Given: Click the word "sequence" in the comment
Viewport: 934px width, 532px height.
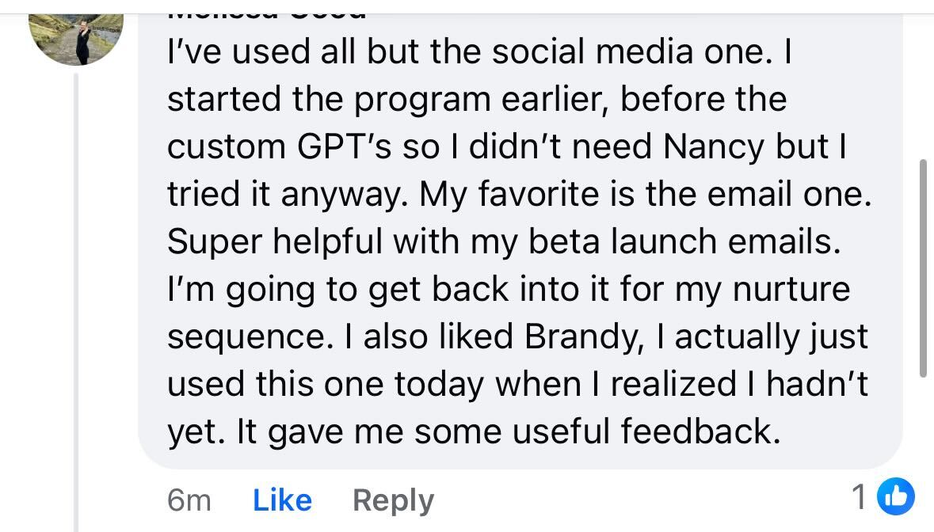Looking at the screenshot, I should (x=246, y=337).
